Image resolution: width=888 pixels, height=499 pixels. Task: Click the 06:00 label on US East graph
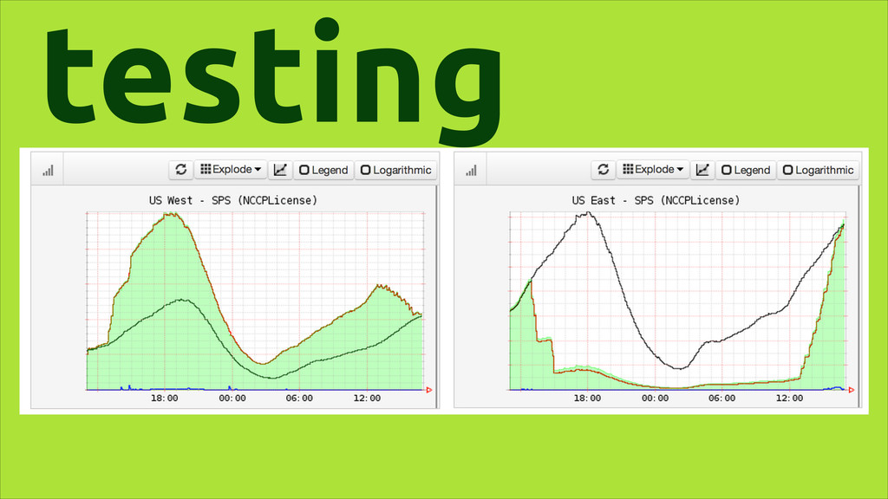point(722,399)
